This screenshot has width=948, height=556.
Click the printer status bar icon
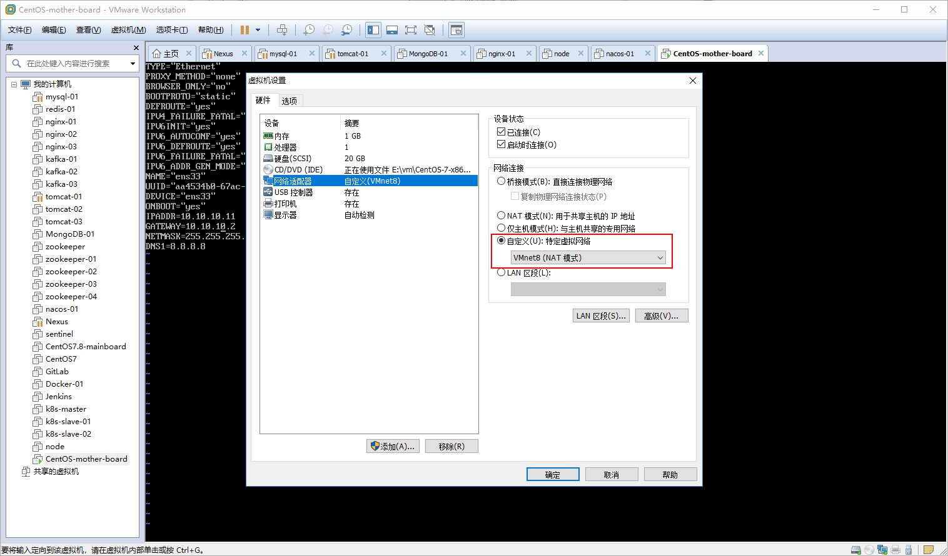(895, 550)
